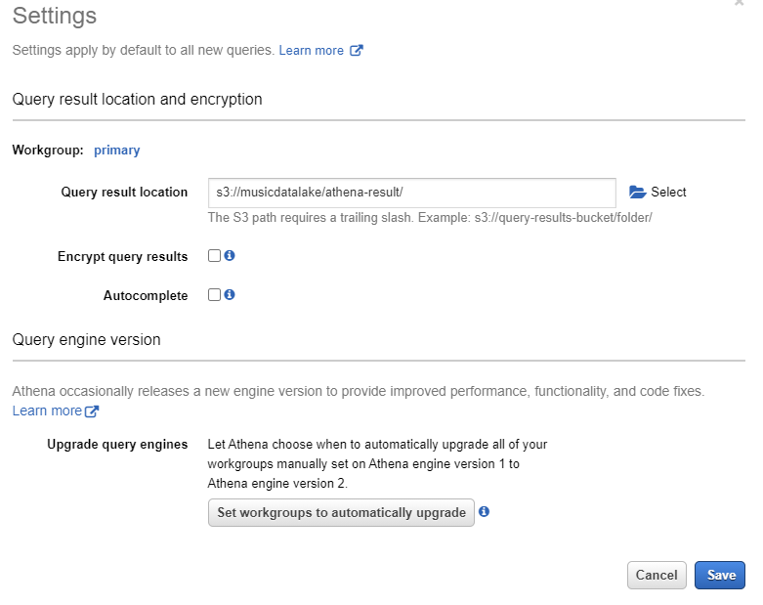Click the info icon next to automatically upgrade button
The width and height of the screenshot is (763, 605).
click(484, 511)
